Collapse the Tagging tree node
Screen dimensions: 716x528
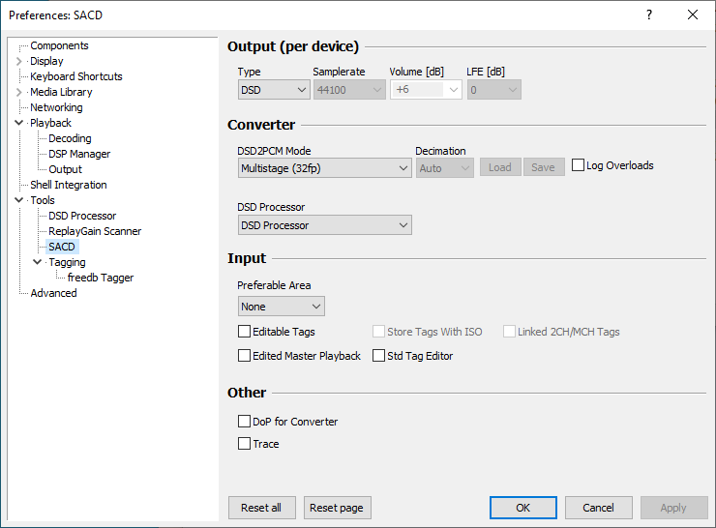click(x=38, y=262)
